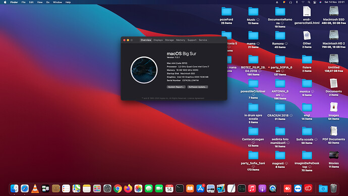Open Activity Monitor in the dock
This screenshot has height=196, width=348.
[242, 188]
